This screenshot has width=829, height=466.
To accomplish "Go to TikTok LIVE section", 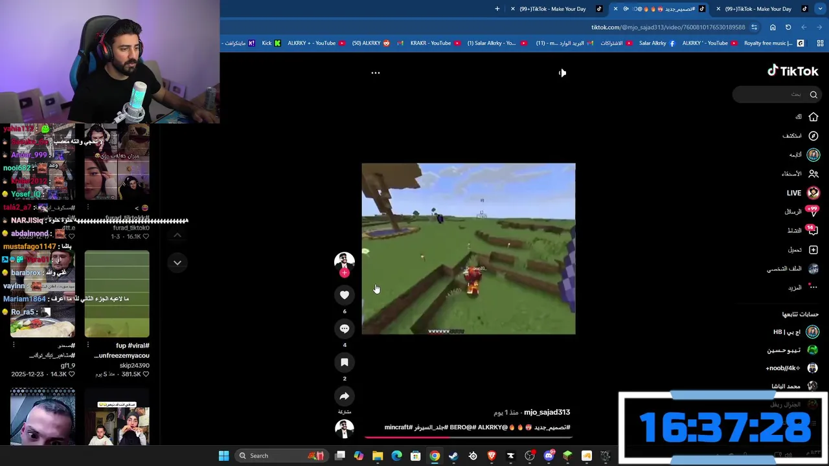I will click(803, 193).
